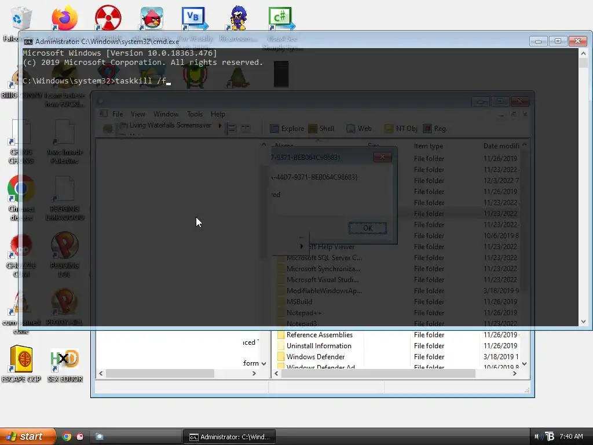
Task: Launch Firefox from the desktop shortcut
Action: pyautogui.click(x=65, y=18)
